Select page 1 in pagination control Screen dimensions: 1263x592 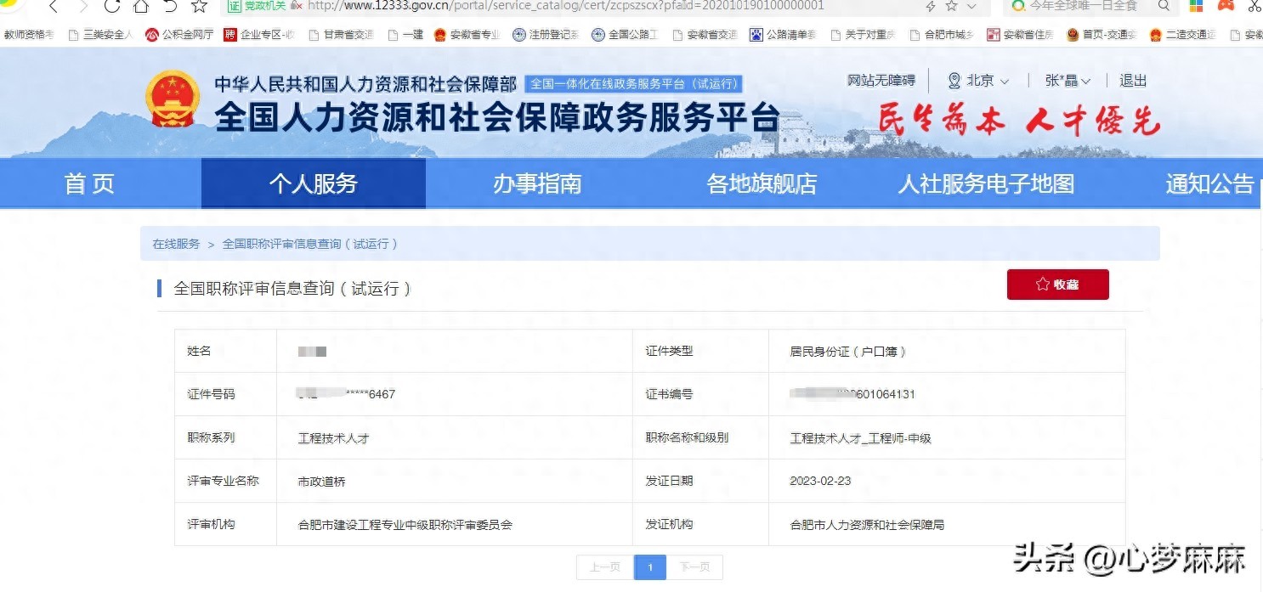(649, 567)
